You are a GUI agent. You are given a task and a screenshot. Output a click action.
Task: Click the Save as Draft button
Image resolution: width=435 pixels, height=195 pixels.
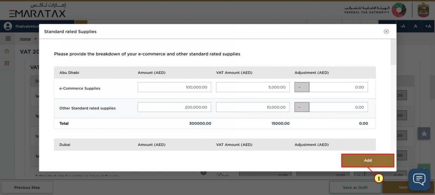point(355,187)
